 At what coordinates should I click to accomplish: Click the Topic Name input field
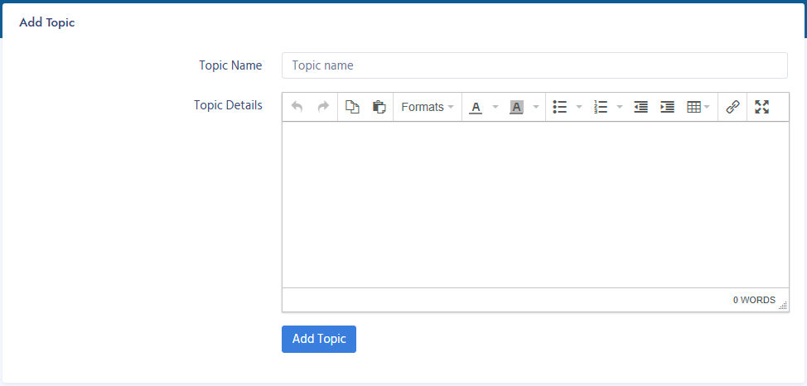tap(534, 65)
